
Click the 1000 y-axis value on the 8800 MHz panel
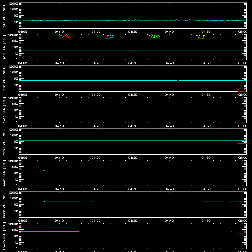[14, 198]
